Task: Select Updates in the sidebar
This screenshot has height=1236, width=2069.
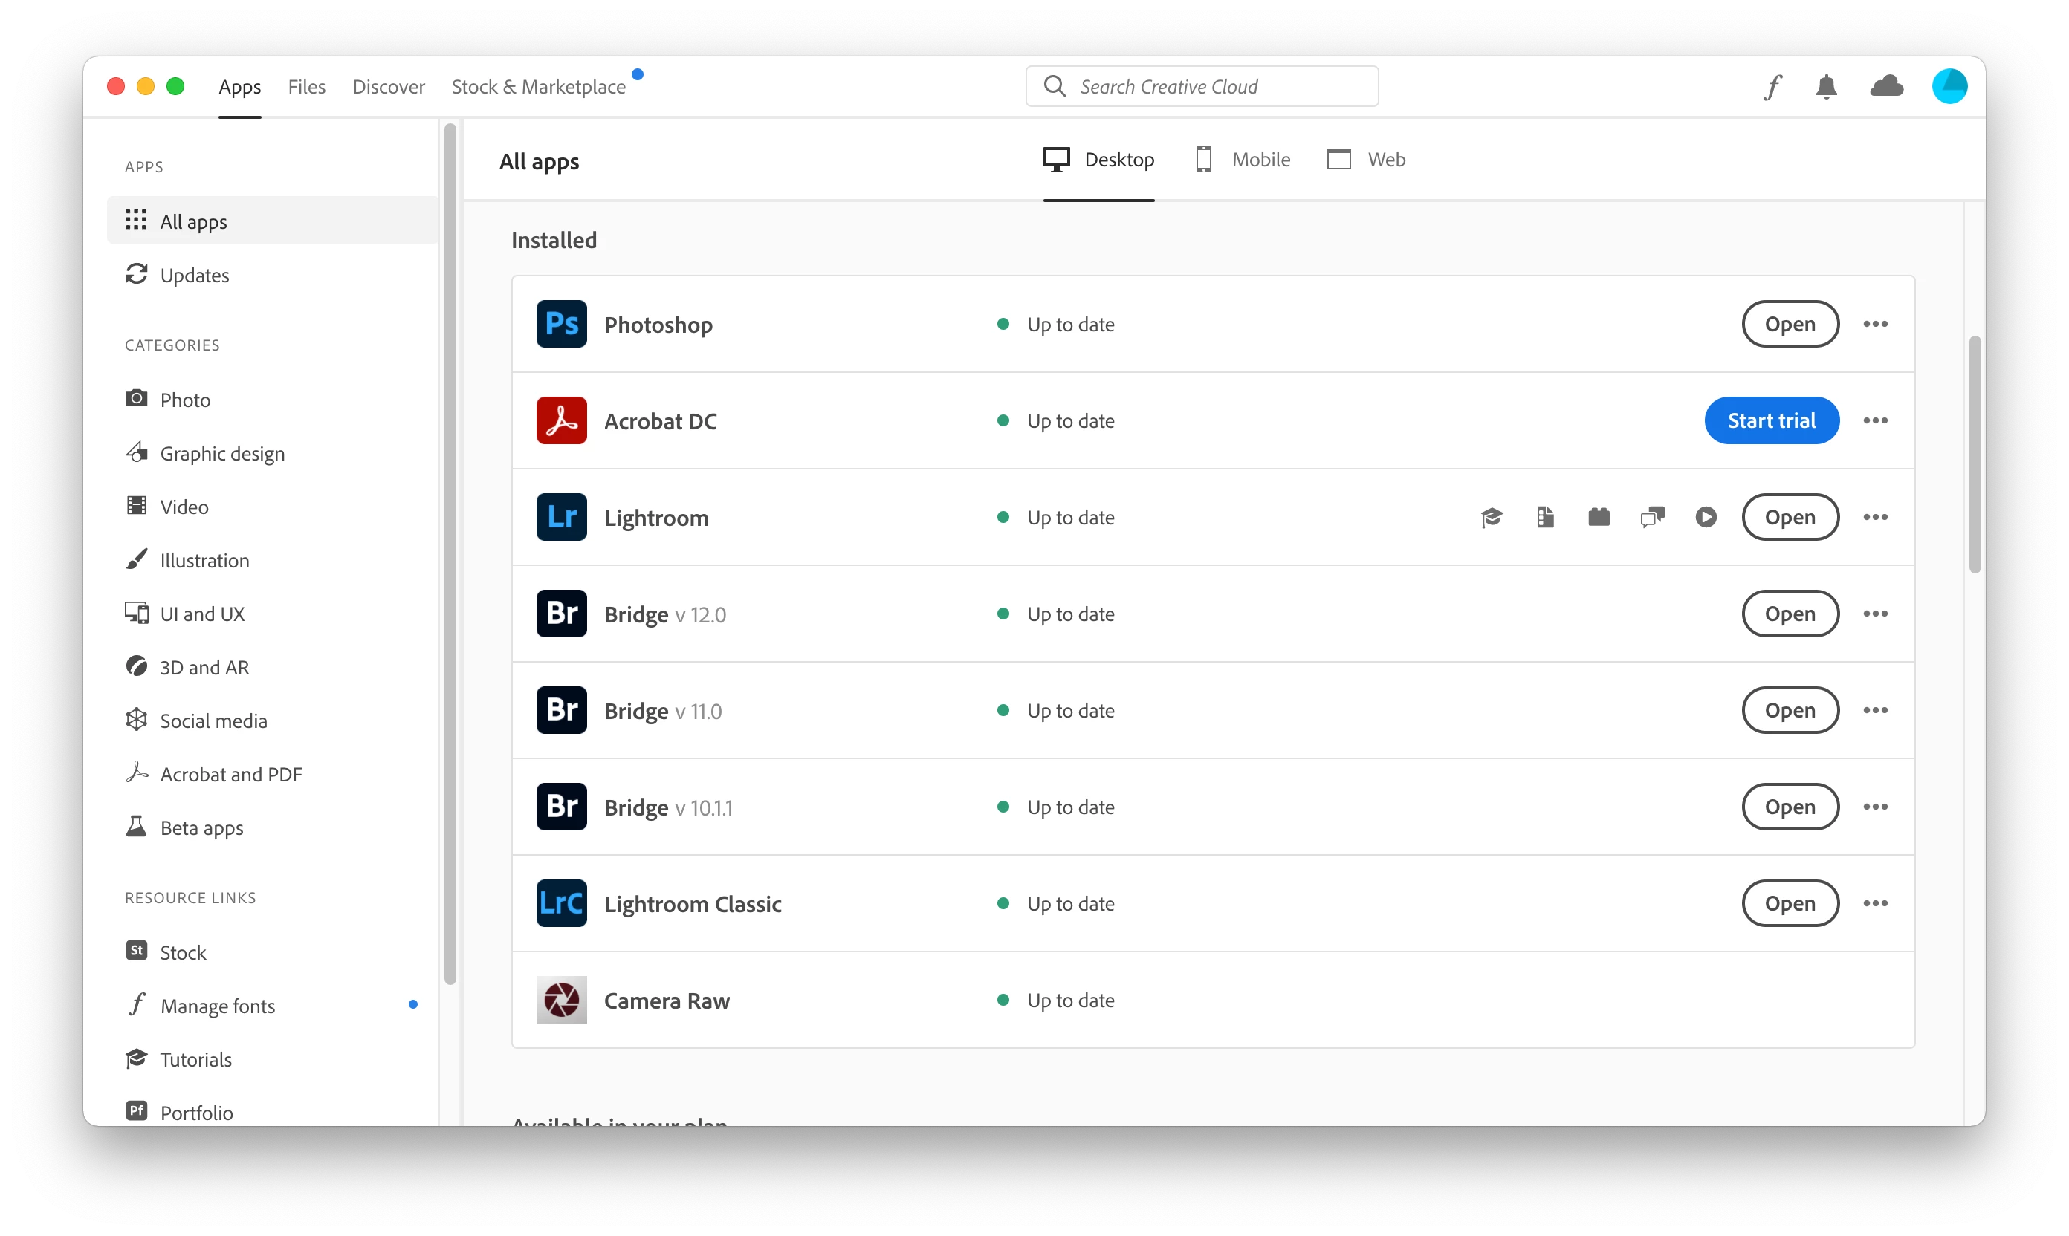Action: point(194,275)
